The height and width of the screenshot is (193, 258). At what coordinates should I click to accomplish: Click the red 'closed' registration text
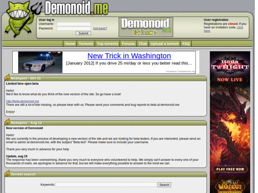233,24
